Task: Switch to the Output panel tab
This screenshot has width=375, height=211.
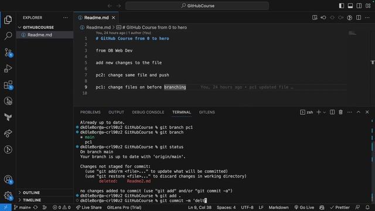Action: 116,112
